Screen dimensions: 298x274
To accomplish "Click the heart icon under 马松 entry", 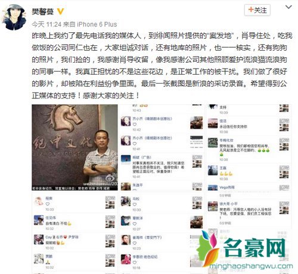I will coord(135,204).
